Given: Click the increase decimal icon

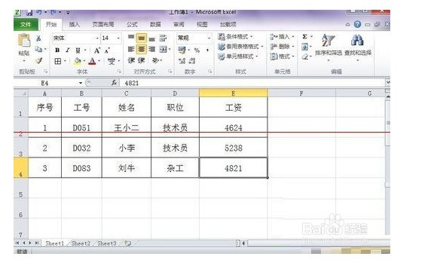Looking at the screenshot, I should click(x=182, y=61).
